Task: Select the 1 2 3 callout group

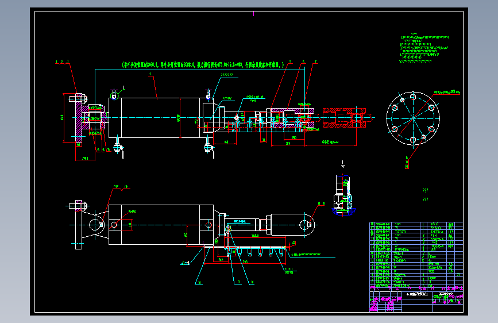Action: [62, 61]
